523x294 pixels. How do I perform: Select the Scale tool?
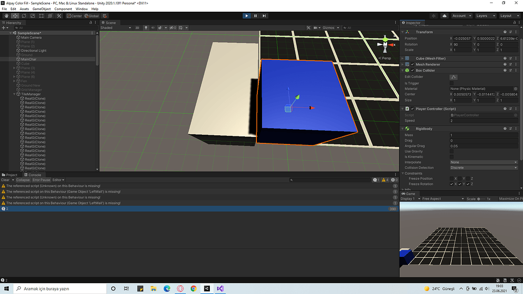33,16
